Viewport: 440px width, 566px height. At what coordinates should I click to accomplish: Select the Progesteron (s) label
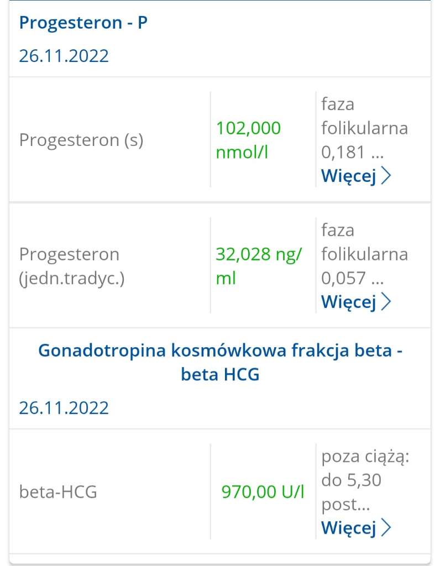(81, 140)
